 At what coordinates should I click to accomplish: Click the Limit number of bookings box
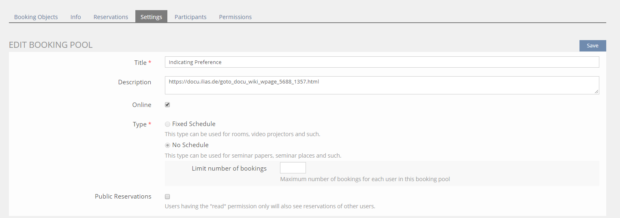[293, 168]
